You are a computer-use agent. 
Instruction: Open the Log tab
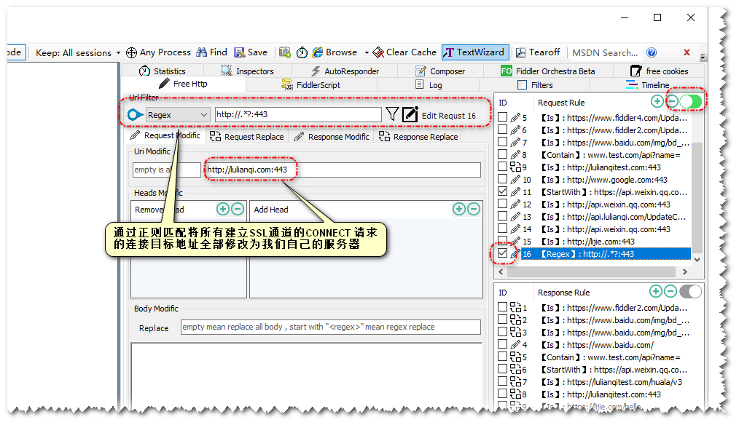[429, 84]
